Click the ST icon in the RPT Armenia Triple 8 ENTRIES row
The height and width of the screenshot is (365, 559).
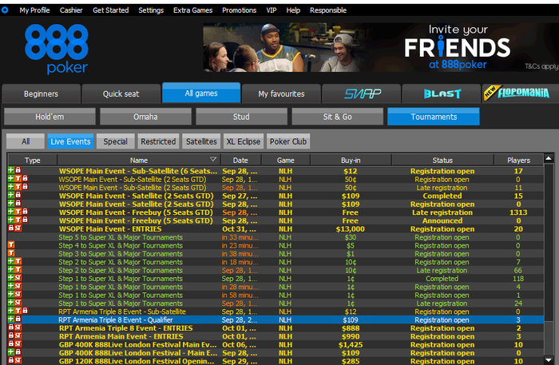click(x=18, y=327)
